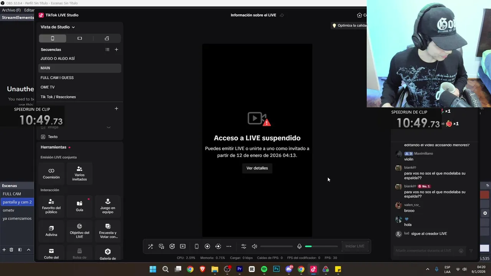This screenshot has height=276, width=491.
Task: Open Objetivo del LIVE tool
Action: pyautogui.click(x=79, y=231)
